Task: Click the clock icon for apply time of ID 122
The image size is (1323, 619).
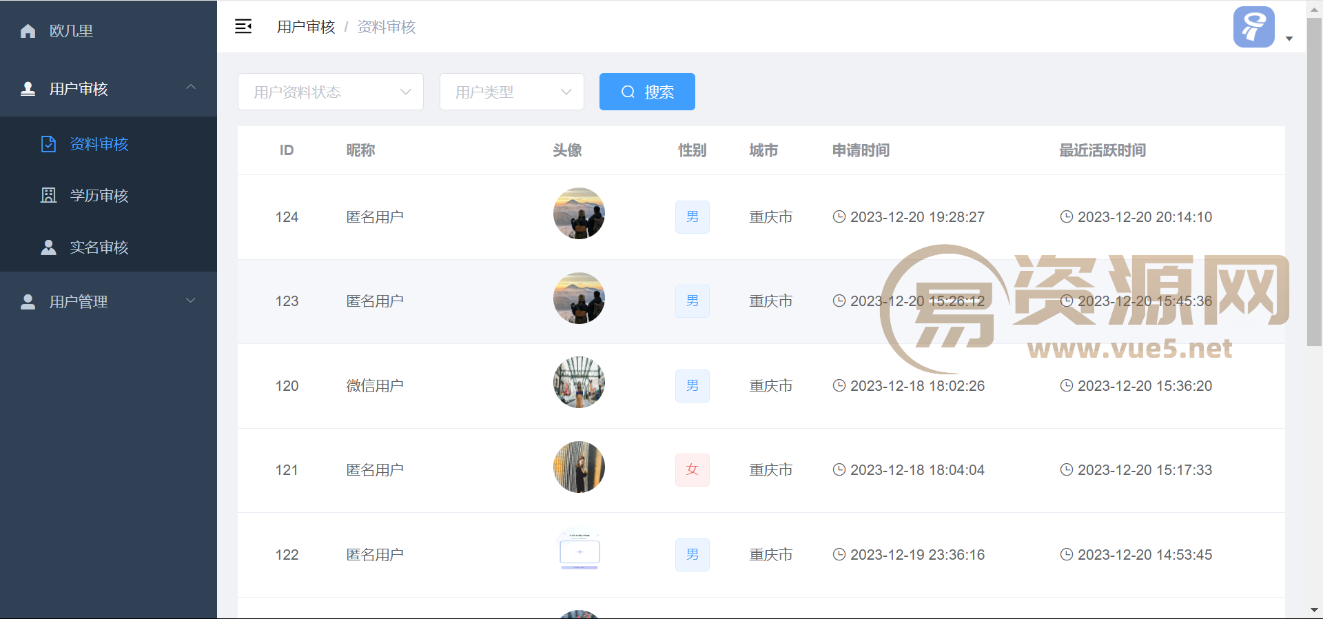Action: pyautogui.click(x=839, y=554)
